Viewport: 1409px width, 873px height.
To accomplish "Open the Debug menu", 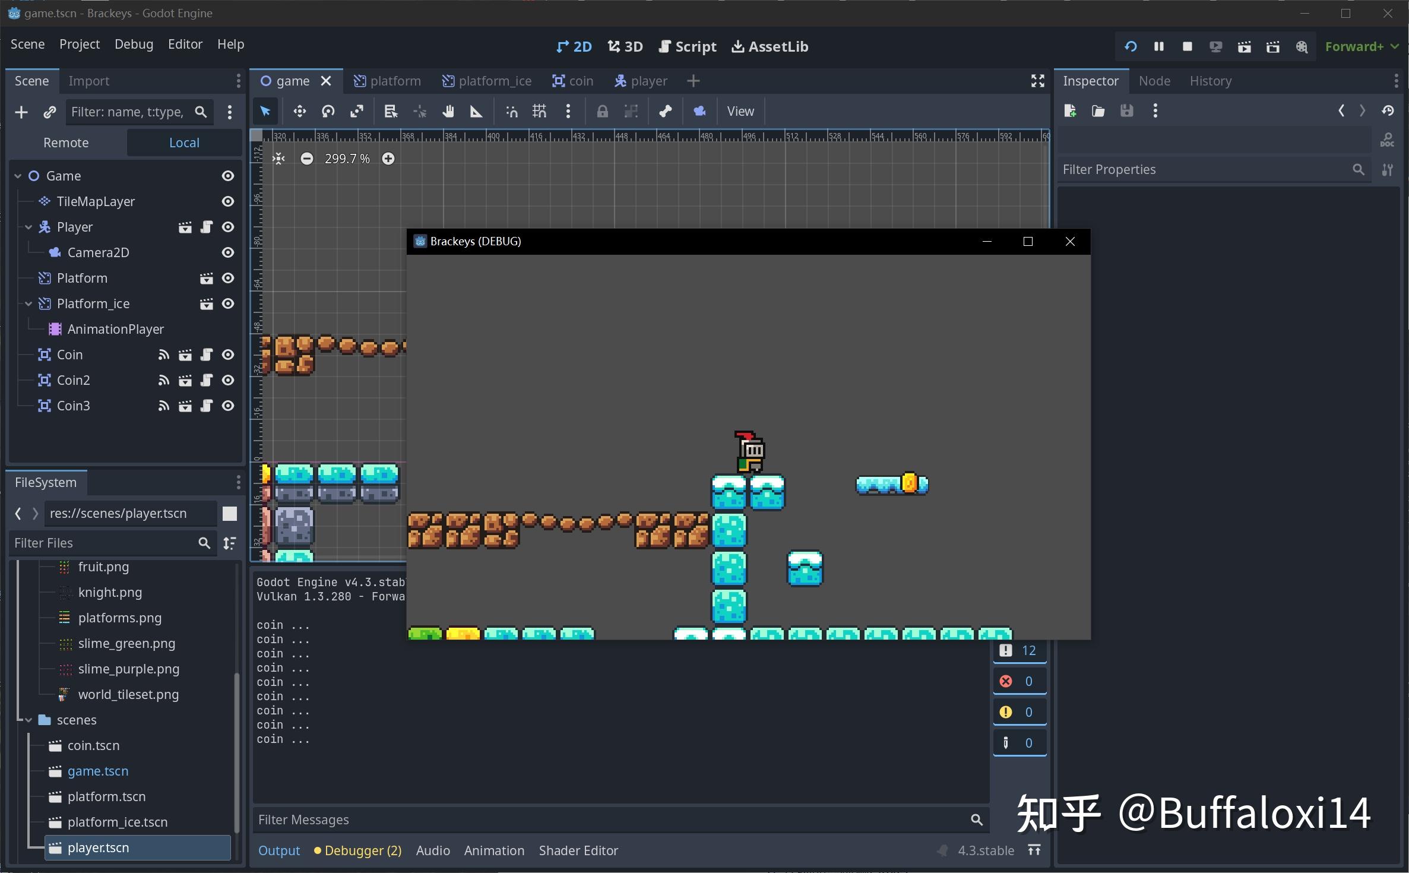I will (134, 44).
